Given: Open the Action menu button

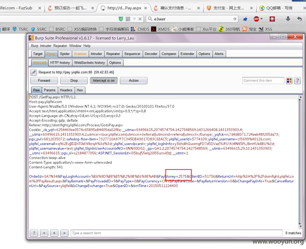Looking at the screenshot, I should pyautogui.click(x=134, y=80).
